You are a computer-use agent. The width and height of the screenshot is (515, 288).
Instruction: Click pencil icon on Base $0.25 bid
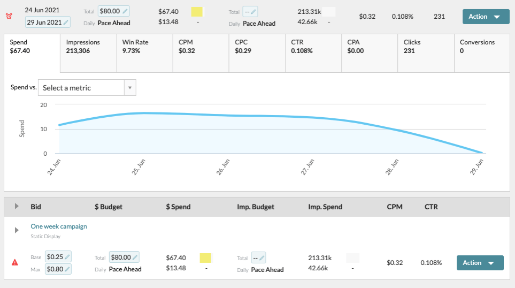point(67,257)
